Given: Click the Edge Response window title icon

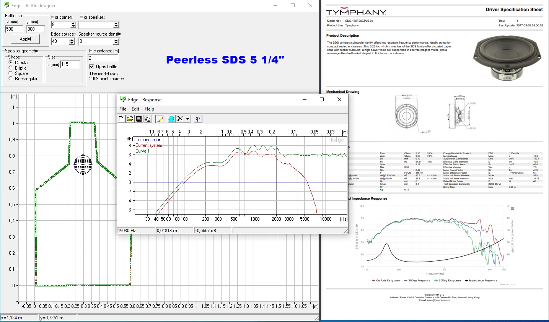Looking at the screenshot, I should click(123, 99).
